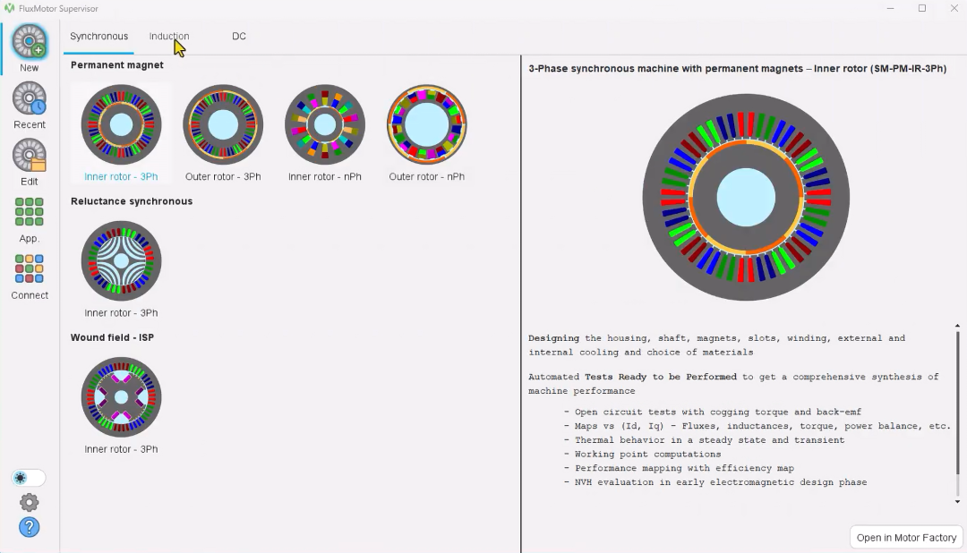967x553 pixels.
Task: Click the FluxMotor Supervisor title bar logo
Action: pos(9,9)
